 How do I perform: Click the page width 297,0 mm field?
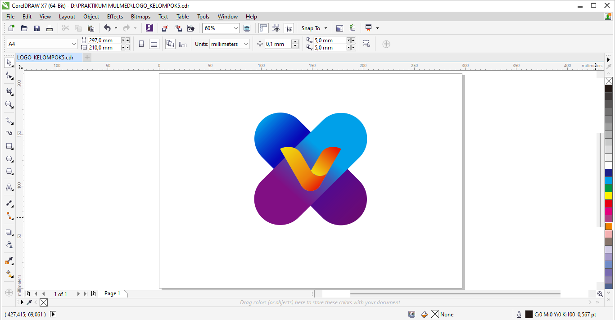104,41
